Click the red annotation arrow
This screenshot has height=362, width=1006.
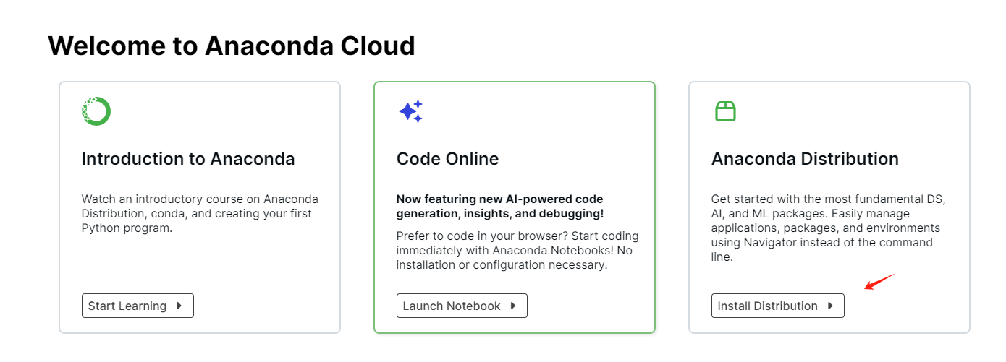[x=879, y=281]
